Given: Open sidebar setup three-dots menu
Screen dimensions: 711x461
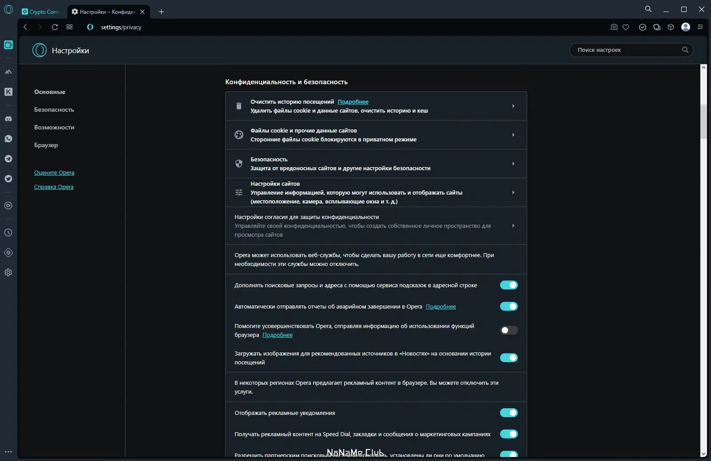Looking at the screenshot, I should (8, 452).
